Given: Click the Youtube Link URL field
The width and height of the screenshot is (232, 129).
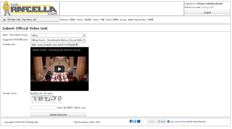Looking at the screenshot, I should pyautogui.click(x=58, y=45).
